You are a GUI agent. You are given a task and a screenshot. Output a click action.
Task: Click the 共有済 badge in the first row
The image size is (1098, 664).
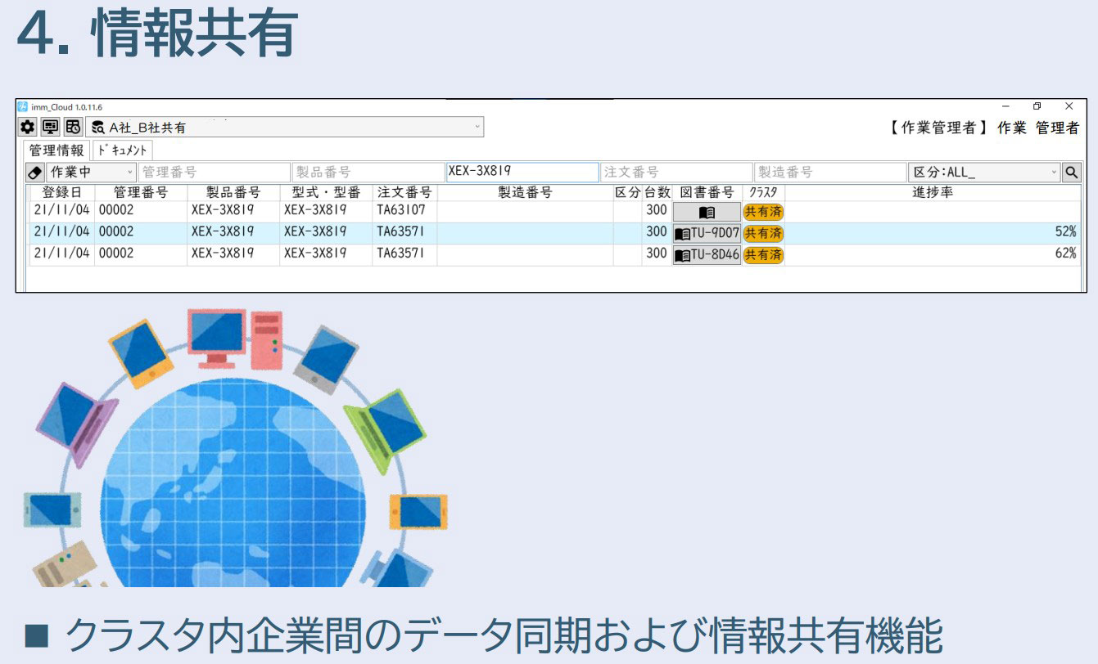(763, 212)
